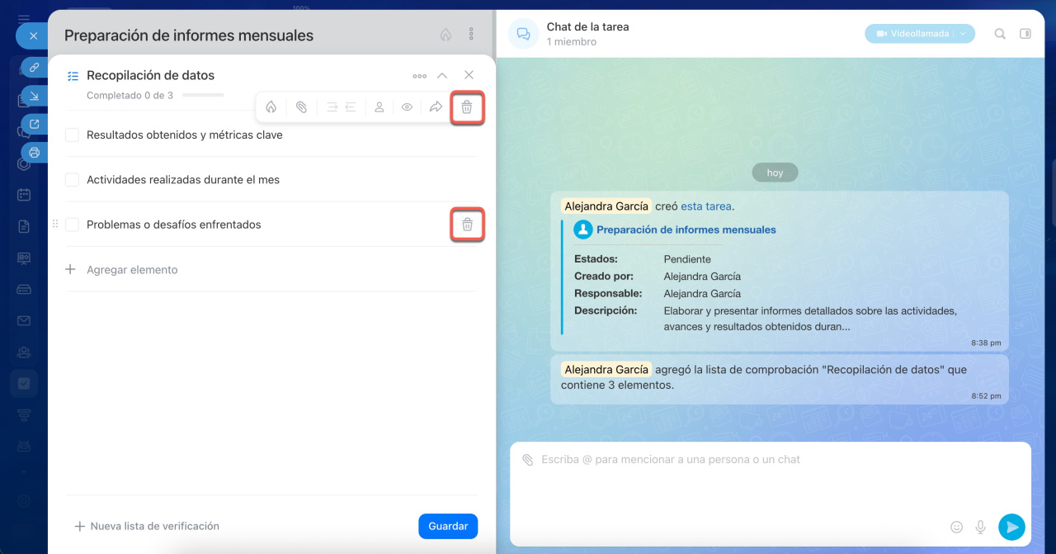1056x554 pixels.
Task: Click the trash icon in the checklist toolbar
Action: click(467, 107)
